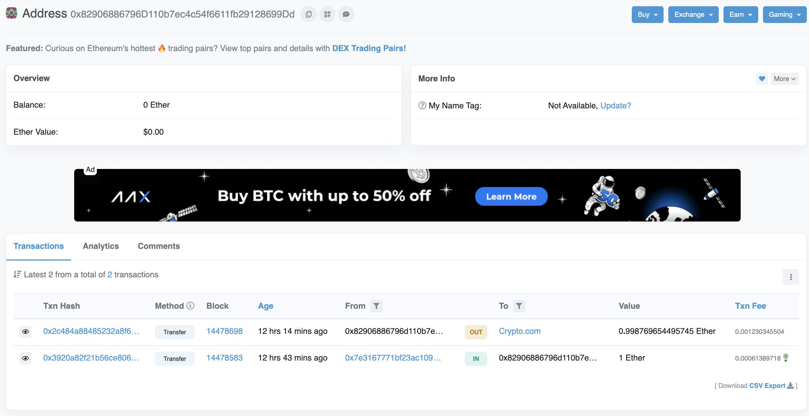The height and width of the screenshot is (416, 809).
Task: Click the Txn Fee column header
Action: (751, 306)
